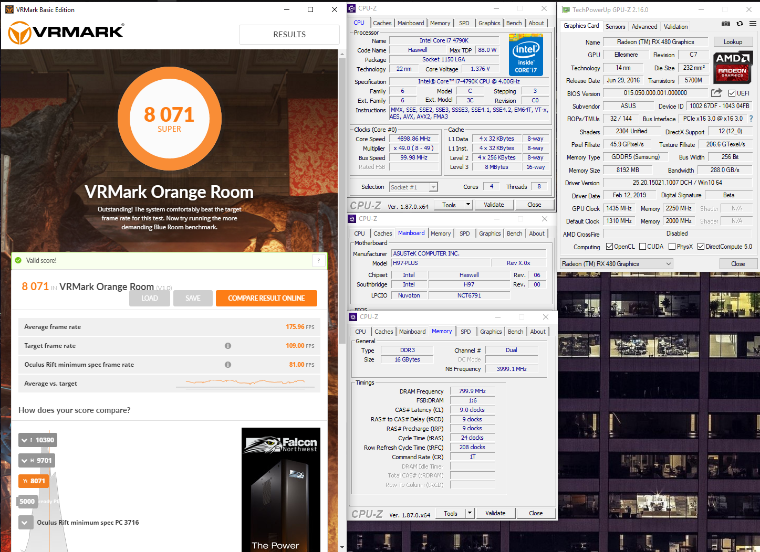
Task: Open the Socket #1 selection dropdown
Action: click(414, 187)
